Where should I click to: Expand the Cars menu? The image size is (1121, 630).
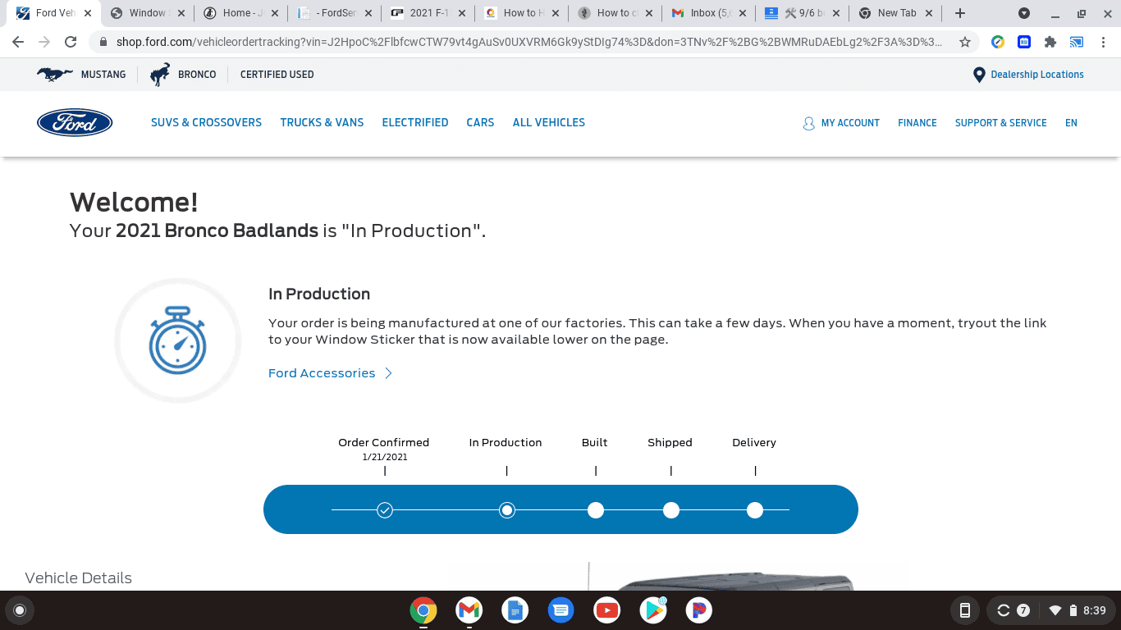[480, 122]
